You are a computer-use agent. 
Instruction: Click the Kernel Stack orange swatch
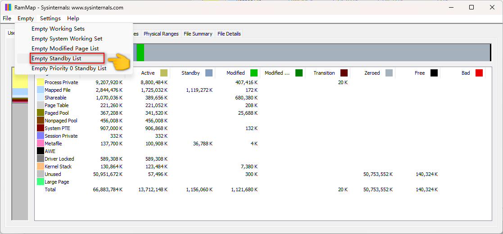(x=41, y=166)
